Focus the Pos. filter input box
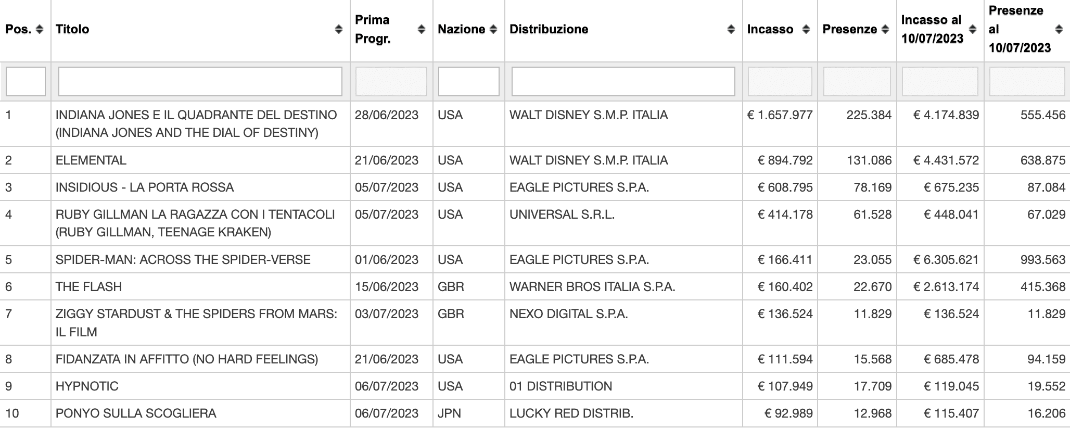 point(26,81)
